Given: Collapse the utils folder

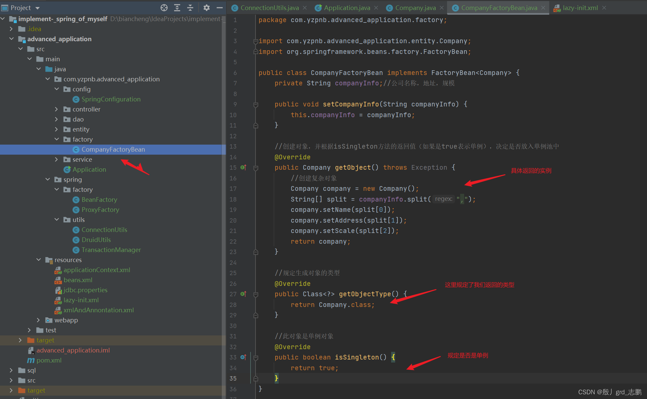Looking at the screenshot, I should click(x=56, y=220).
